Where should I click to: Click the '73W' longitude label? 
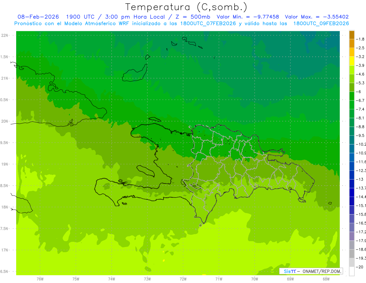point(147,279)
